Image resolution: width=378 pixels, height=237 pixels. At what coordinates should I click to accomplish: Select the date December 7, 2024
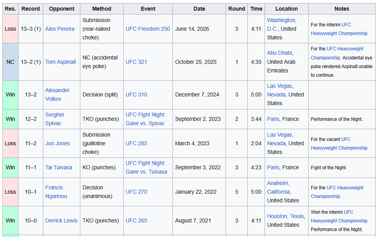(197, 94)
